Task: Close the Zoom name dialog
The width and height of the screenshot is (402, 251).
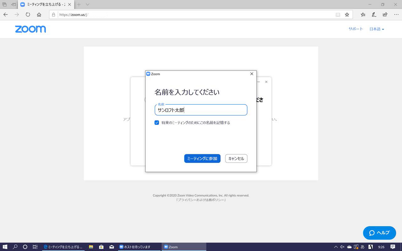Action: tap(252, 74)
